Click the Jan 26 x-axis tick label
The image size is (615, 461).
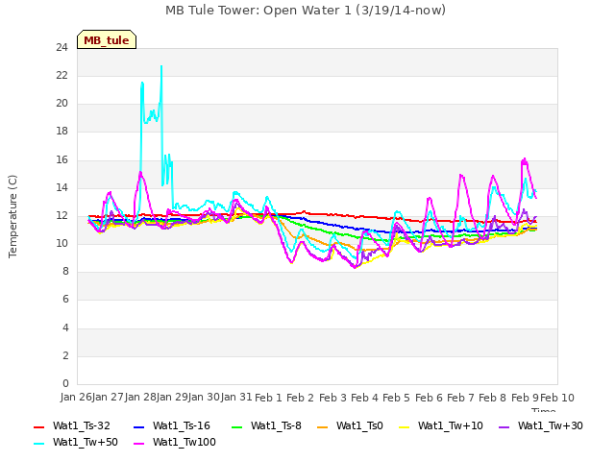pos(76,398)
